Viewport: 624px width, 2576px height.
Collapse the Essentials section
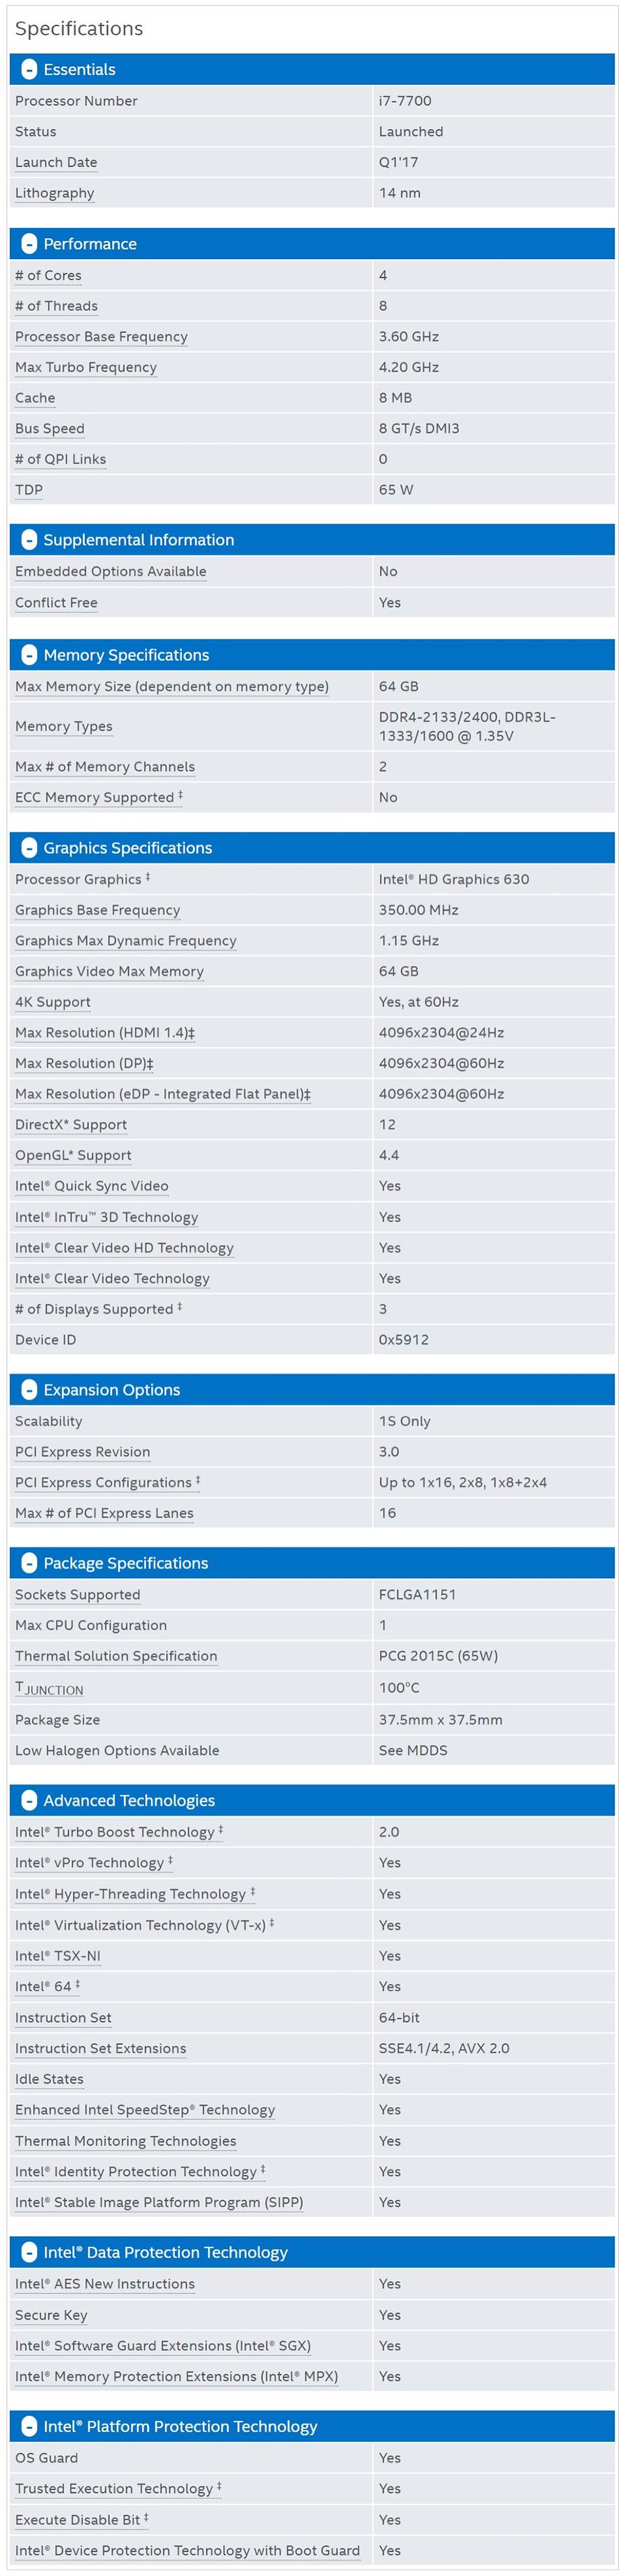[x=29, y=70]
